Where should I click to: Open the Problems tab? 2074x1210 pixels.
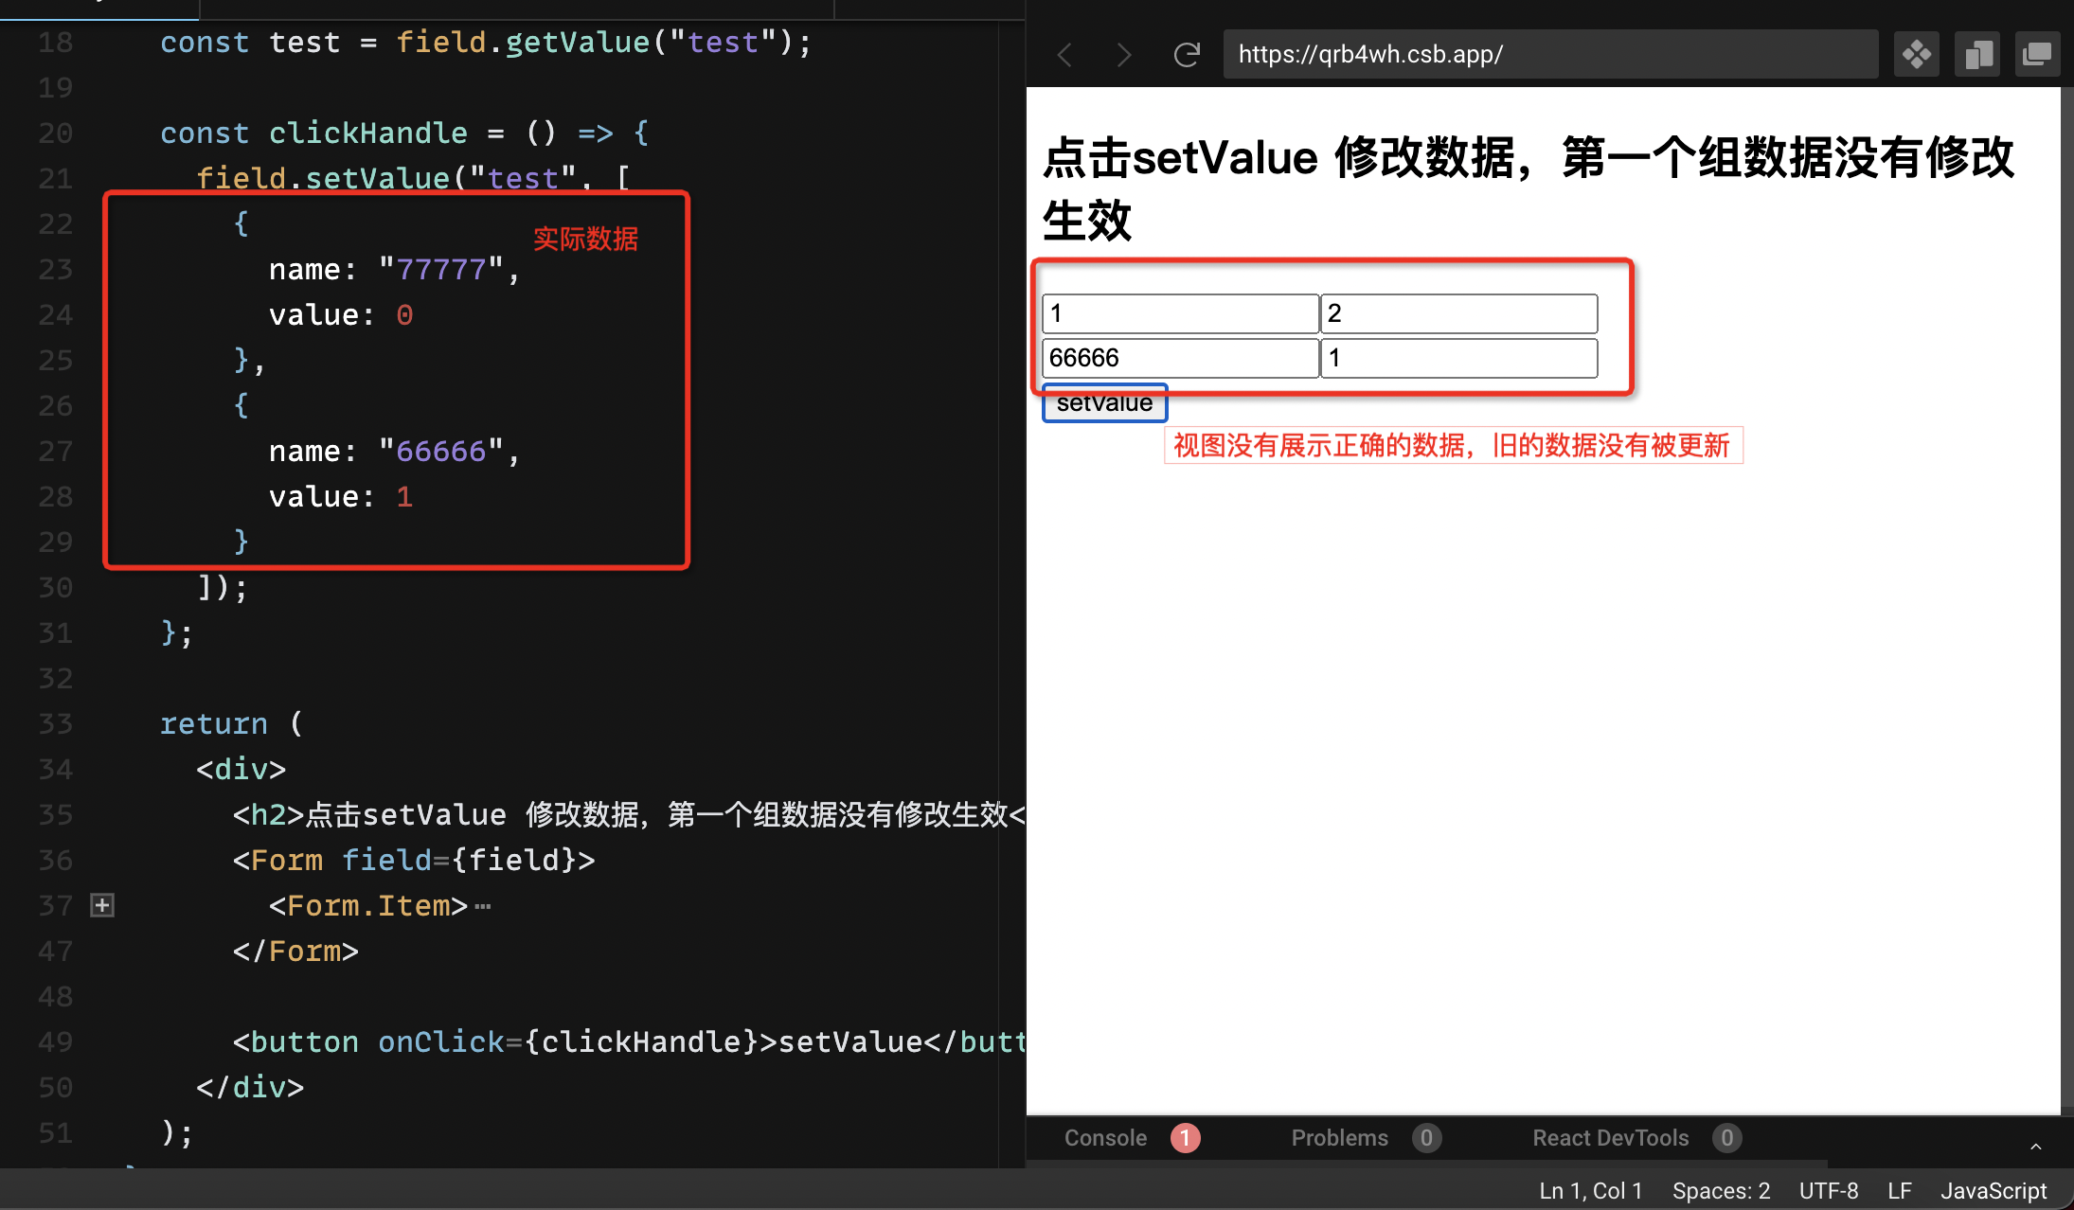coord(1339,1138)
